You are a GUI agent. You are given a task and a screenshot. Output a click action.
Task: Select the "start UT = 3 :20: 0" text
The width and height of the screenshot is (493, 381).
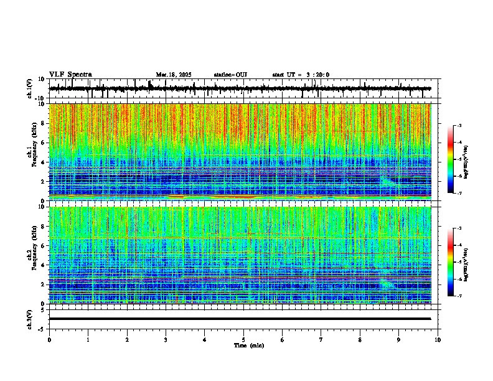[301, 75]
